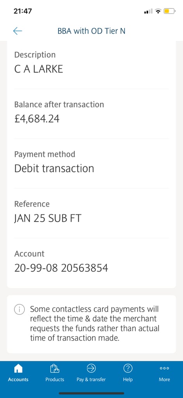Open the Help question mark icon
Image resolution: width=183 pixels, height=398 pixels.
128,368
